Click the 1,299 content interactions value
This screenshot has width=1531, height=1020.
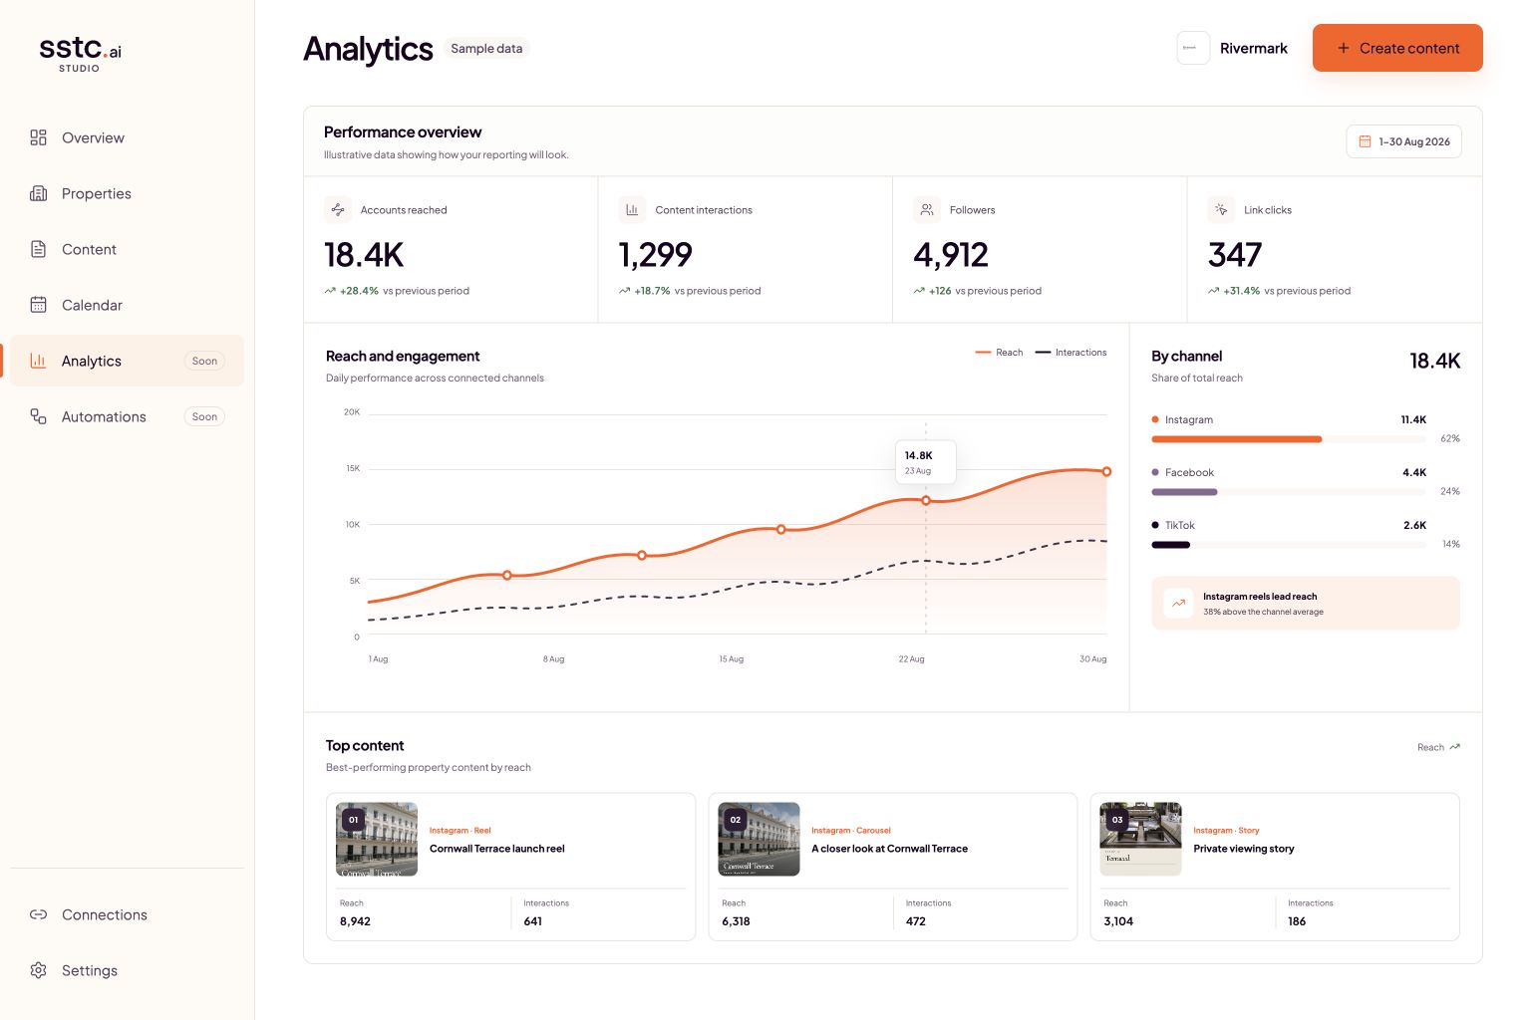655,255
